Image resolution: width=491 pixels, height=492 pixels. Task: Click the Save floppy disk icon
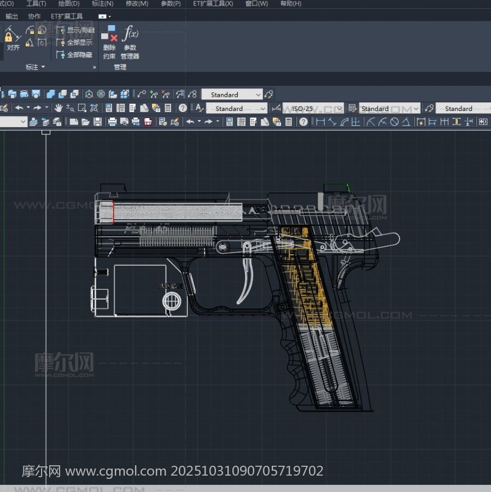click(97, 122)
